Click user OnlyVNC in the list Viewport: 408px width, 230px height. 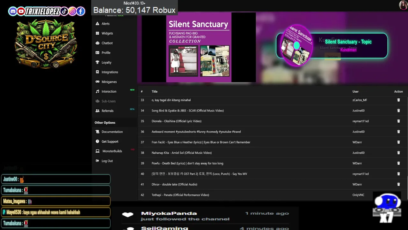tap(358, 195)
